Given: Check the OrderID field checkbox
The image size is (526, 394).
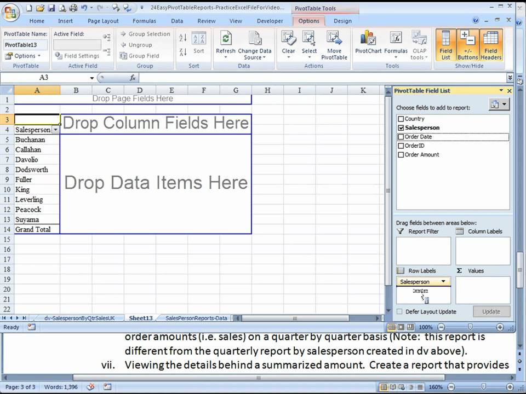Looking at the screenshot, I should [401, 146].
